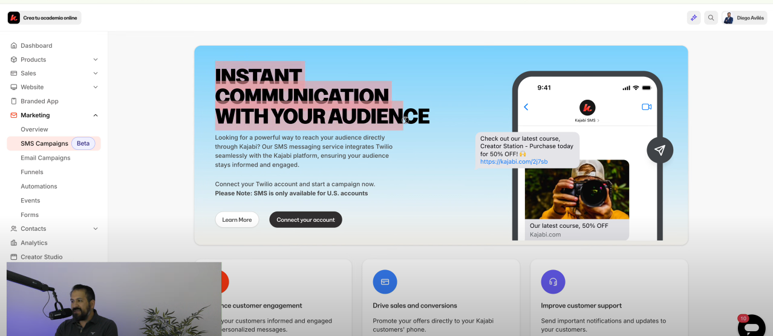Click the Kajabi logo icon in header
This screenshot has width=773, height=336.
[x=14, y=18]
